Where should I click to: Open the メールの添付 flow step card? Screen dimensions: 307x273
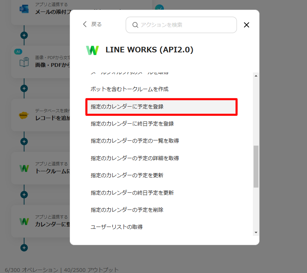pos(41,12)
